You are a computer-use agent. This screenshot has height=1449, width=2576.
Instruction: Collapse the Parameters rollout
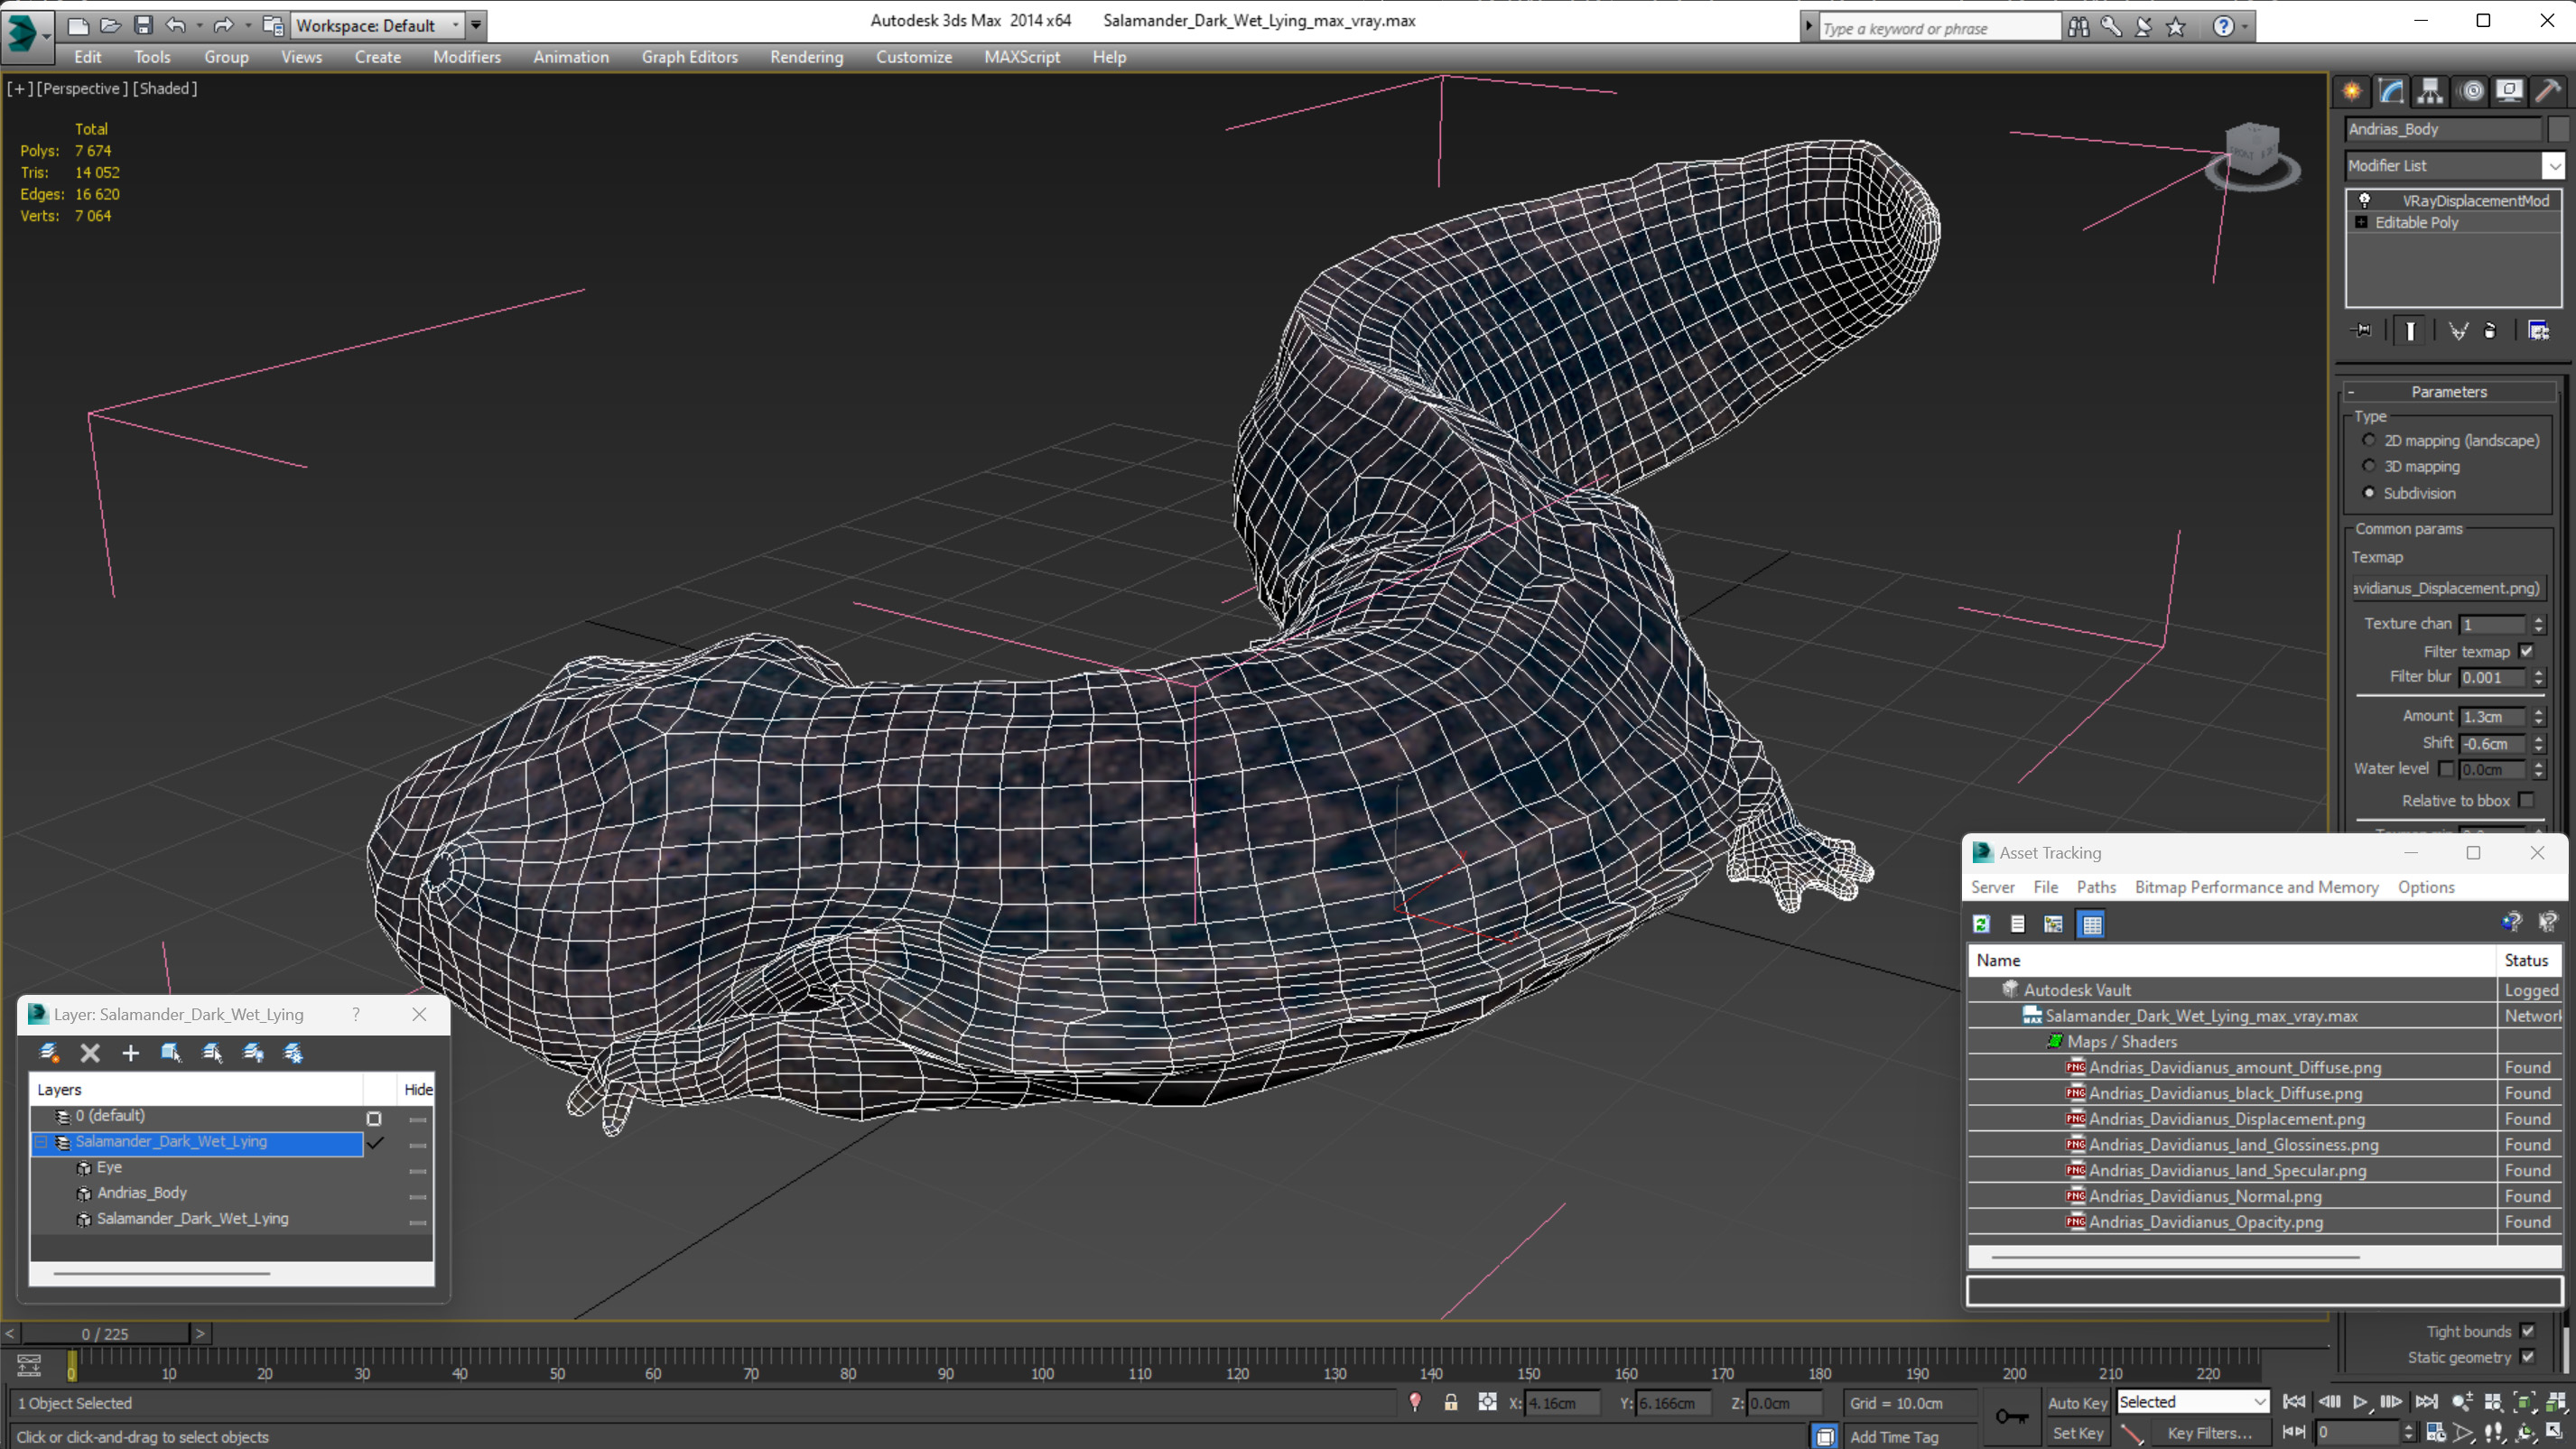(x=2448, y=391)
